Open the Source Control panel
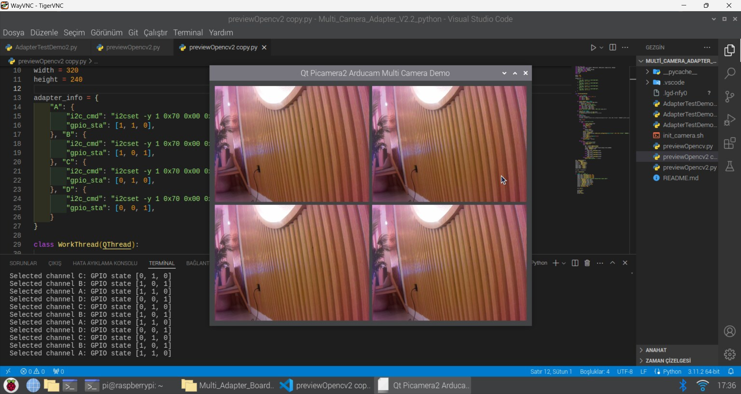This screenshot has height=394, width=741. click(730, 97)
